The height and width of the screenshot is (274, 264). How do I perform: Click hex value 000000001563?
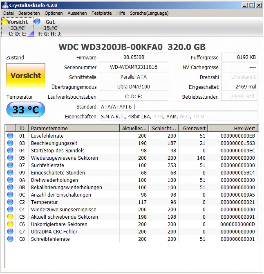coord(238,143)
